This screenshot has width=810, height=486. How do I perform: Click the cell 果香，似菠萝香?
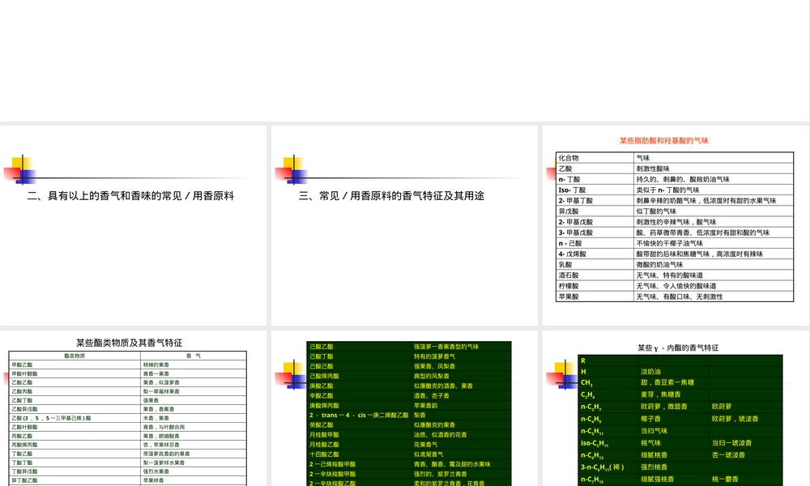tap(194, 382)
